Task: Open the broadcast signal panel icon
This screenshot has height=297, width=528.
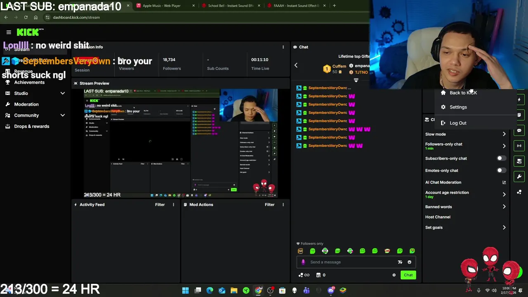Action: click(519, 146)
